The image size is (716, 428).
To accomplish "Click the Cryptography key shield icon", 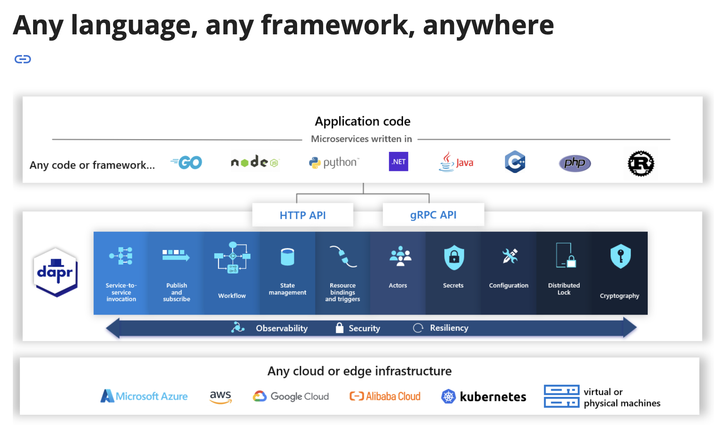I will coord(620,257).
